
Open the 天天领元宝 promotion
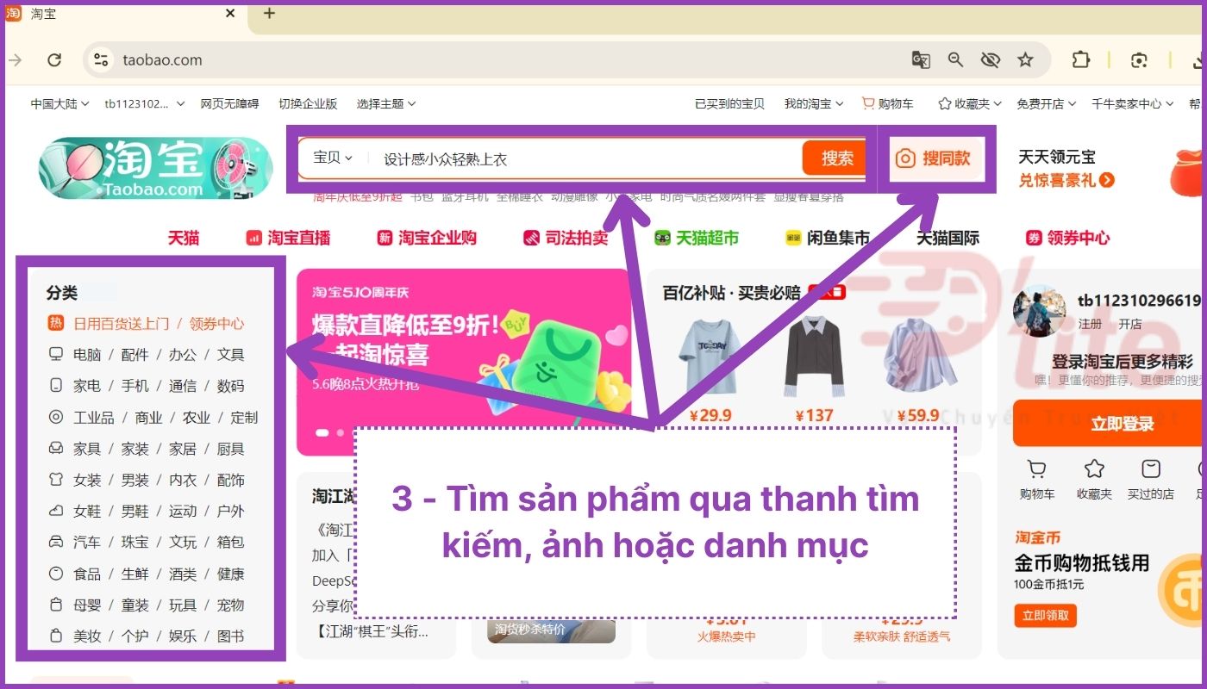1066,168
